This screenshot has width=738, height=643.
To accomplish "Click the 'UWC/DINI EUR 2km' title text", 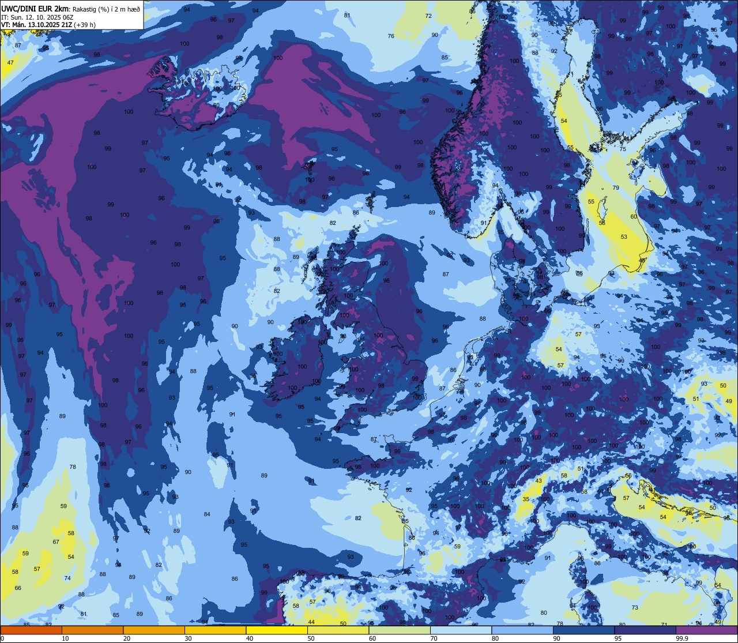I will pos(35,9).
